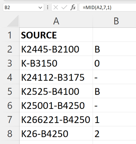This screenshot has height=144, width=136.
Task: Select row 1 header
Action: coord(10,35)
